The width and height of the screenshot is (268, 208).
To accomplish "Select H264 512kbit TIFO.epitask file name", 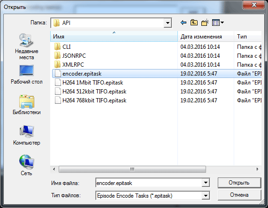I will 94,92.
